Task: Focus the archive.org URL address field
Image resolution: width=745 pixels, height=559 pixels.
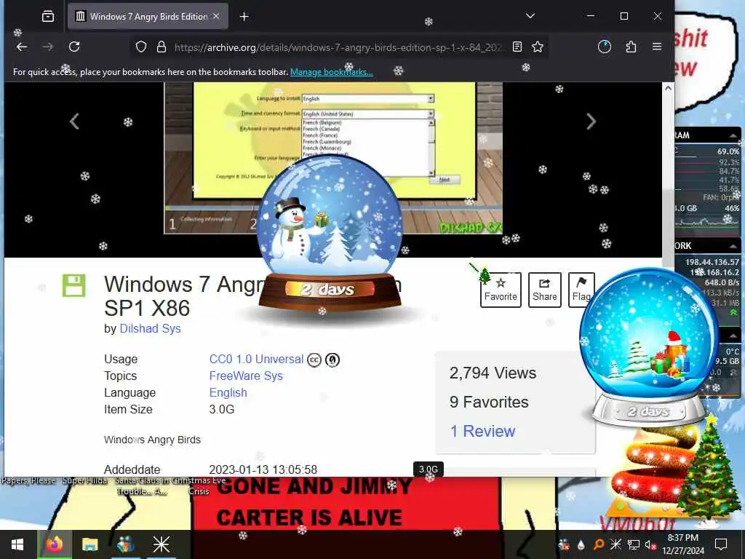Action: (x=338, y=47)
